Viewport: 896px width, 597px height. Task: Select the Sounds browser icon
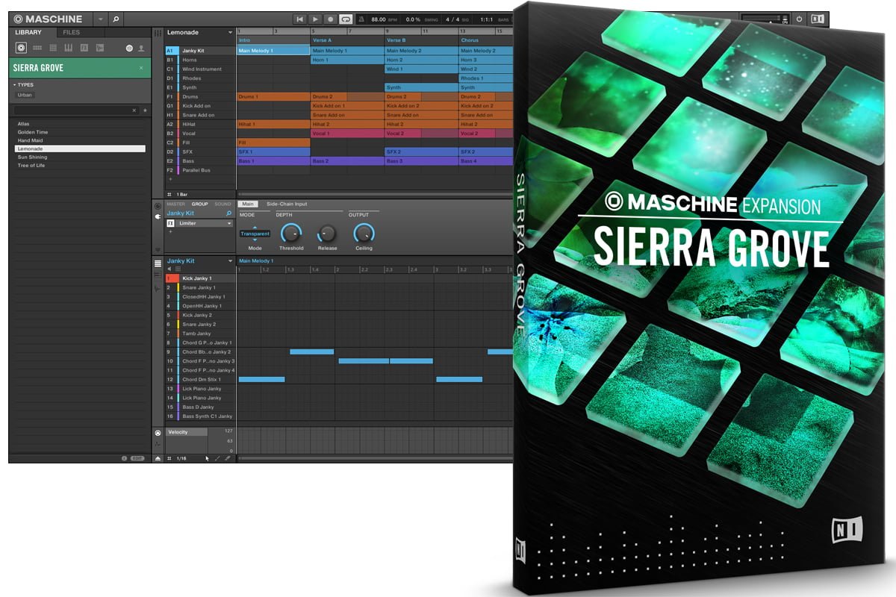[53, 48]
